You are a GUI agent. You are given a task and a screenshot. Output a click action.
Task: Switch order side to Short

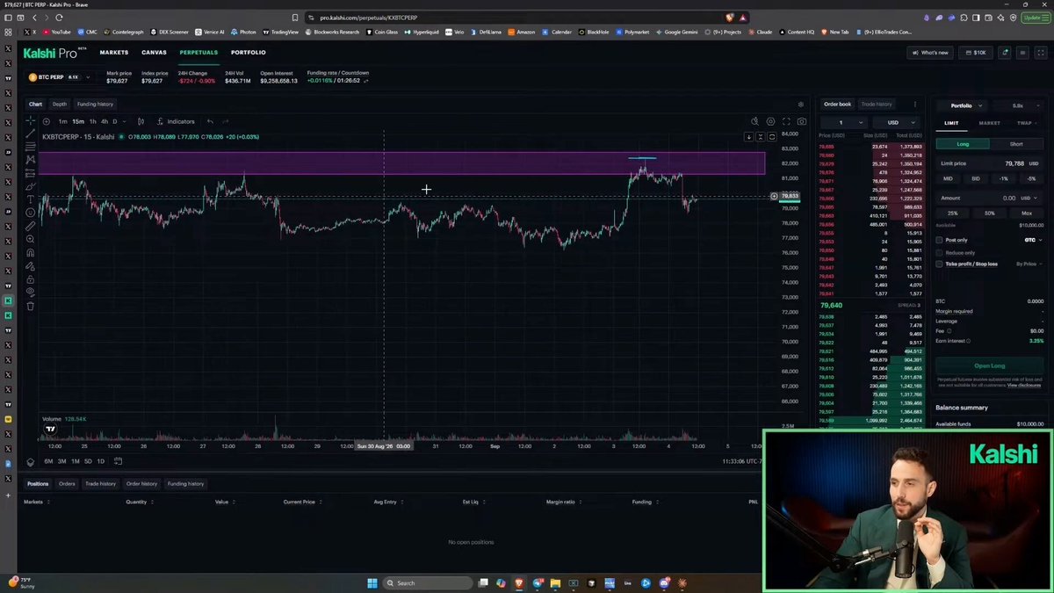1016,143
